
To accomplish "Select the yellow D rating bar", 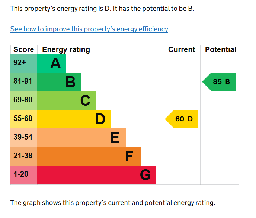I will point(74,119).
